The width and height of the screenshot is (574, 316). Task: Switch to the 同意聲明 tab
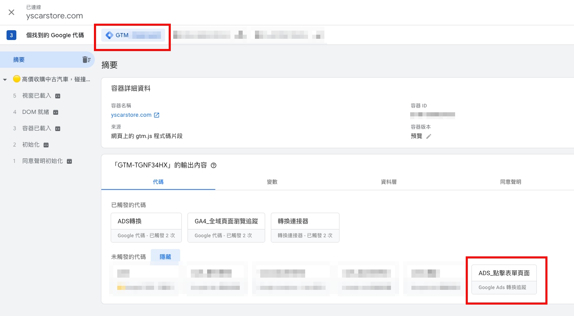coord(511,182)
